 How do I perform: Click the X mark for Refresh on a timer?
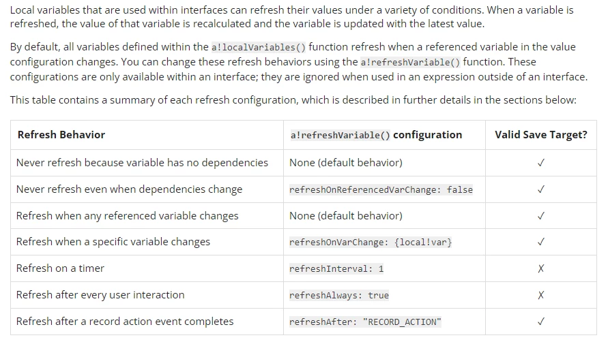pyautogui.click(x=541, y=268)
